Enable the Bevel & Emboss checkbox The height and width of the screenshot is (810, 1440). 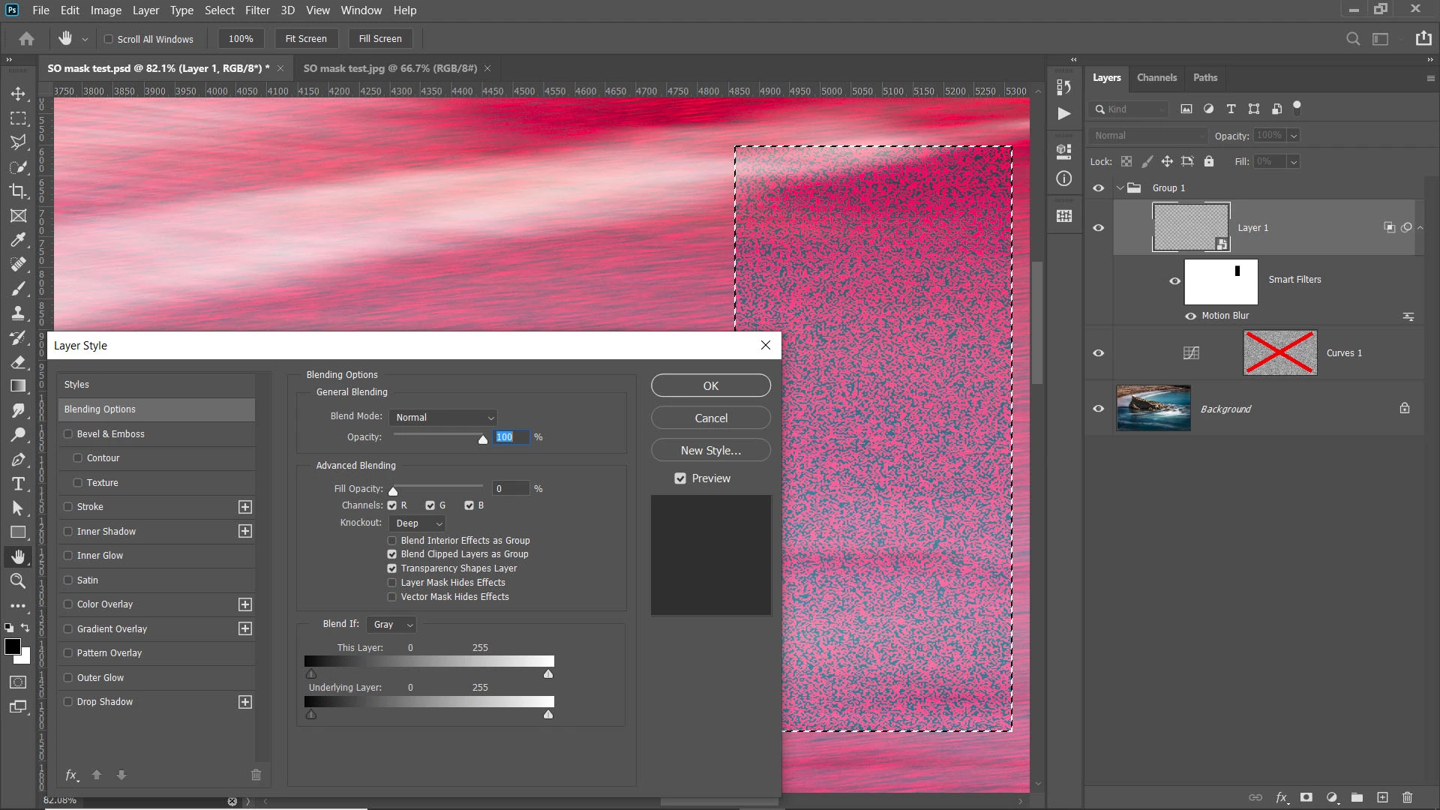(x=68, y=433)
